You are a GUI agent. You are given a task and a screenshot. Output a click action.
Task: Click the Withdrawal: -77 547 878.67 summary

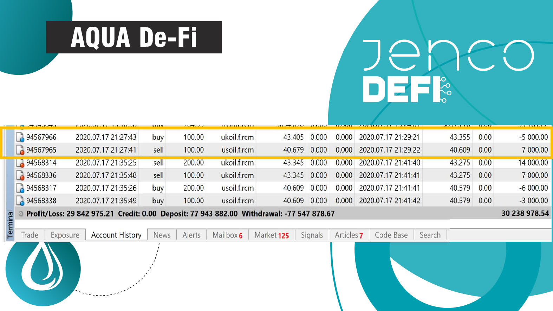coord(288,214)
